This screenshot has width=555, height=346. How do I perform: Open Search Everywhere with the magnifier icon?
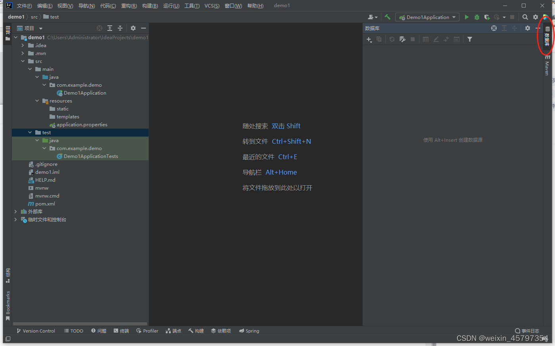pos(525,17)
